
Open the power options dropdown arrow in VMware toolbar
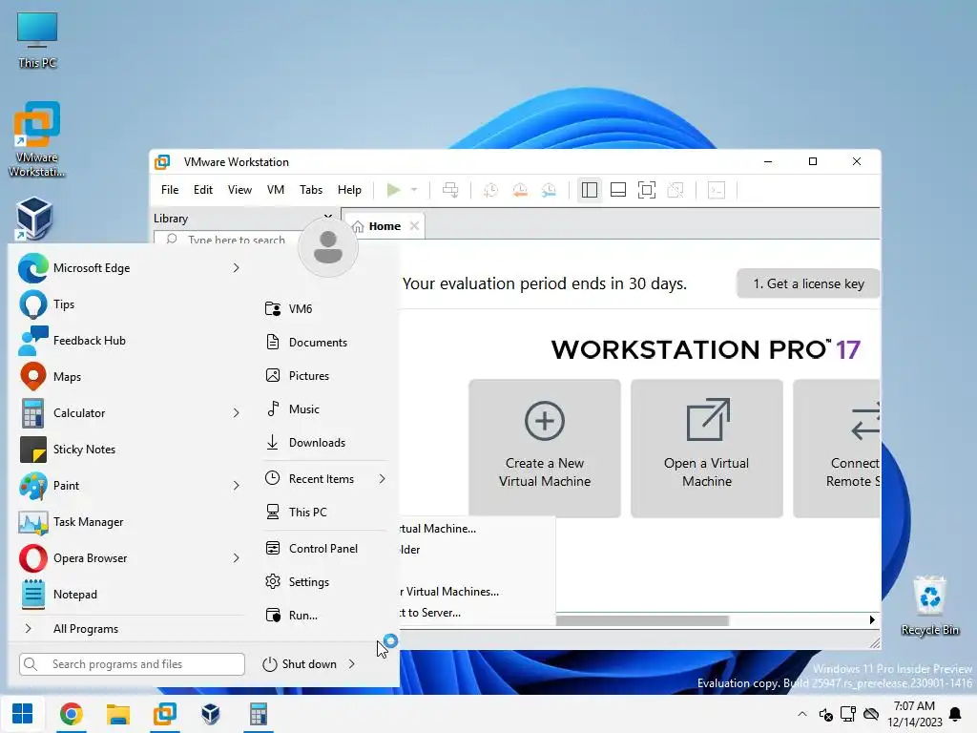point(414,190)
